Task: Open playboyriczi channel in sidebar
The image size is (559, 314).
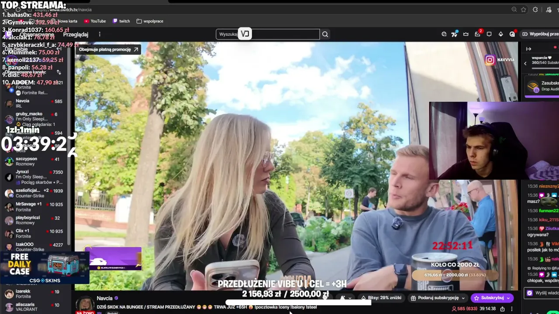Action: (x=35, y=220)
